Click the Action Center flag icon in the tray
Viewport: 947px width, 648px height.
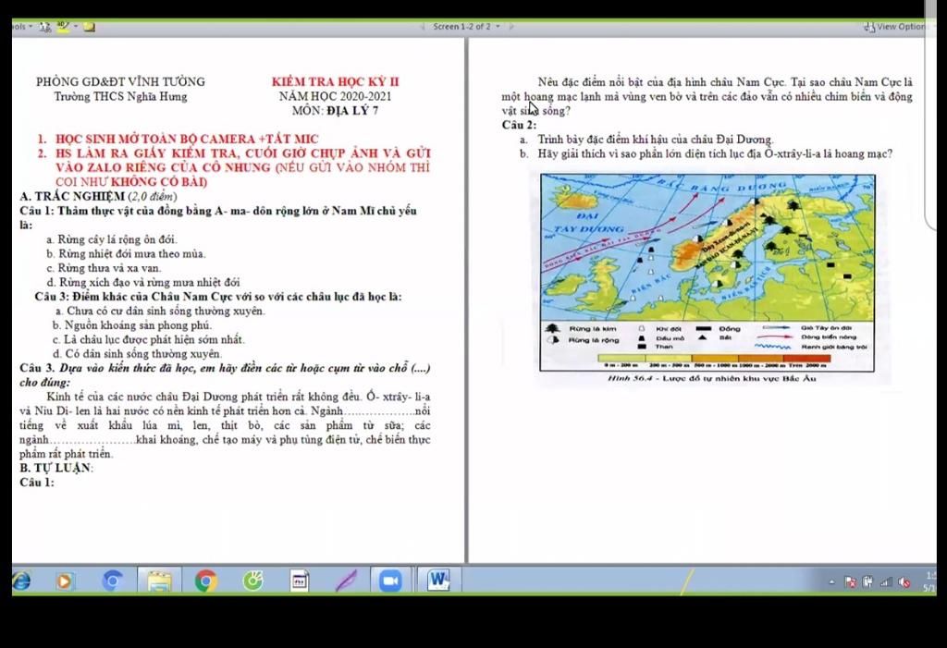(851, 582)
